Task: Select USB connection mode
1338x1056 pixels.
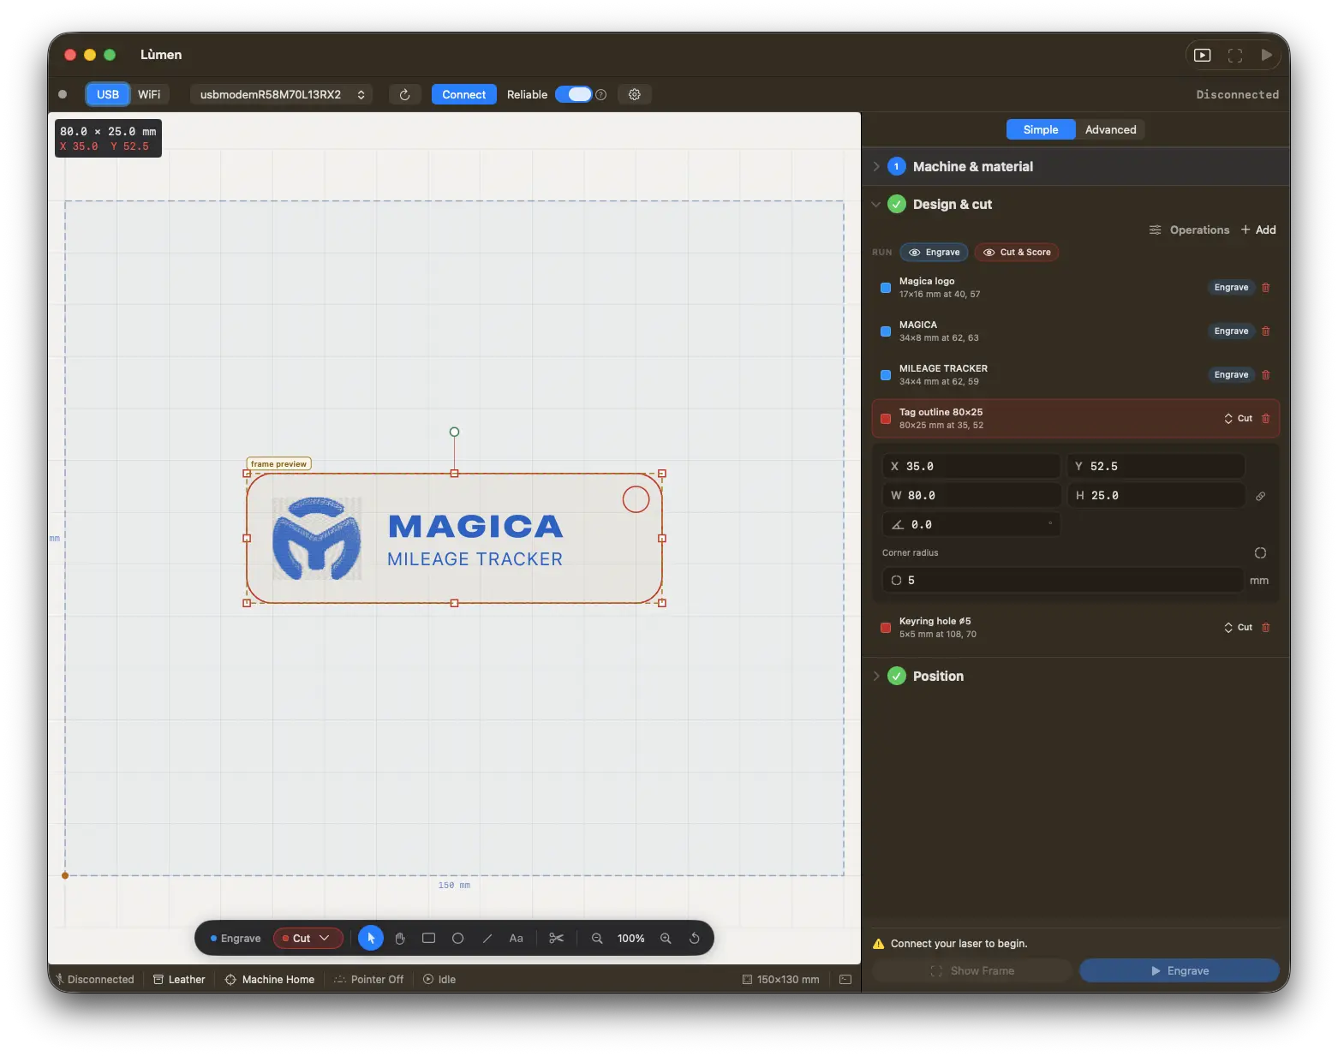Action: (x=108, y=94)
